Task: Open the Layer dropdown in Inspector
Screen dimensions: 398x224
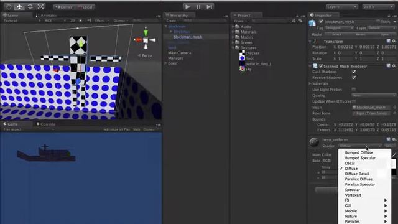Action: pyautogui.click(x=381, y=28)
